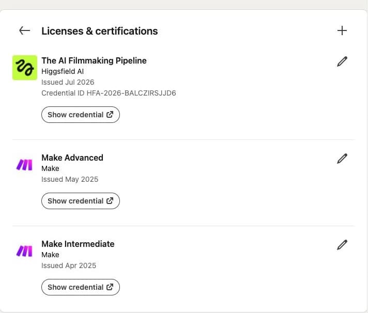
Task: Select Make issuer under Make Advanced
Action: [x=50, y=168]
